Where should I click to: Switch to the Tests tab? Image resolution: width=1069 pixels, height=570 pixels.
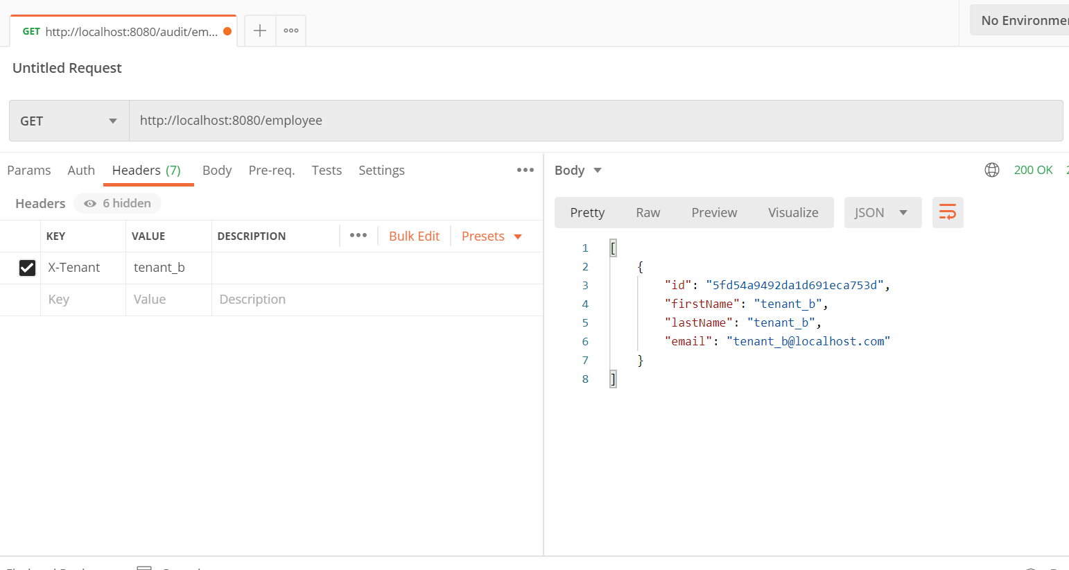[x=327, y=170]
